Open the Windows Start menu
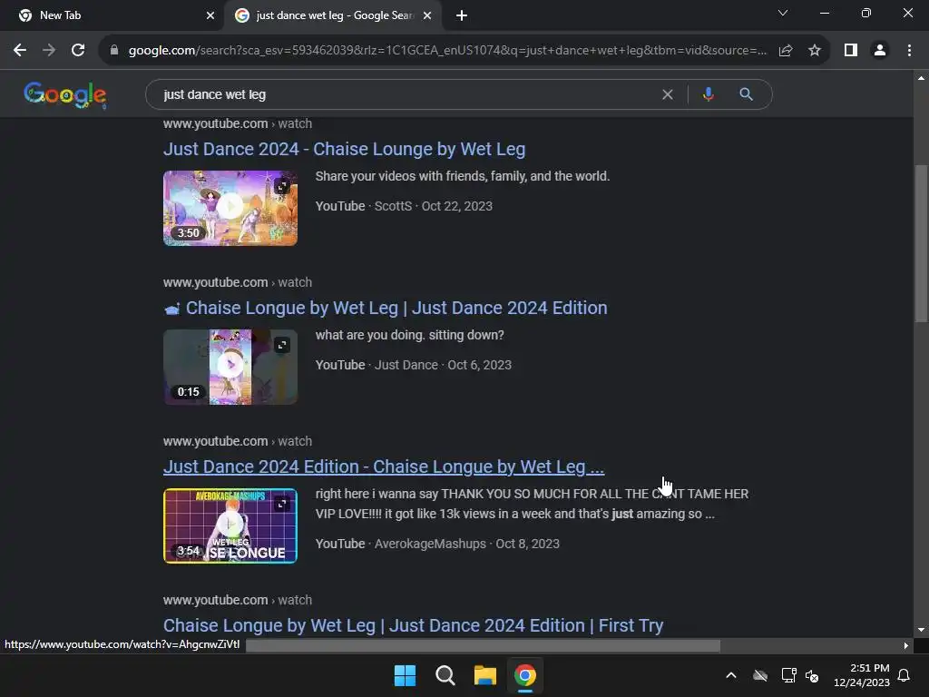929x697 pixels. coord(406,675)
